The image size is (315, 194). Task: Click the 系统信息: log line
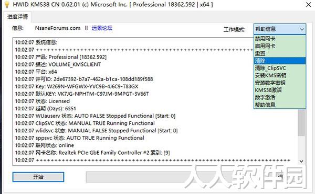pyautogui.click(x=36, y=42)
